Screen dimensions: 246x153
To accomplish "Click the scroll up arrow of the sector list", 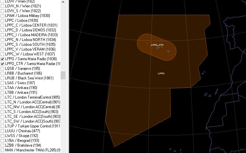I will (63, 2).
